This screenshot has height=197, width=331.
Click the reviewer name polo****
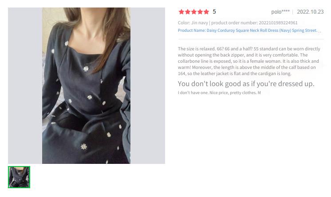[280, 12]
